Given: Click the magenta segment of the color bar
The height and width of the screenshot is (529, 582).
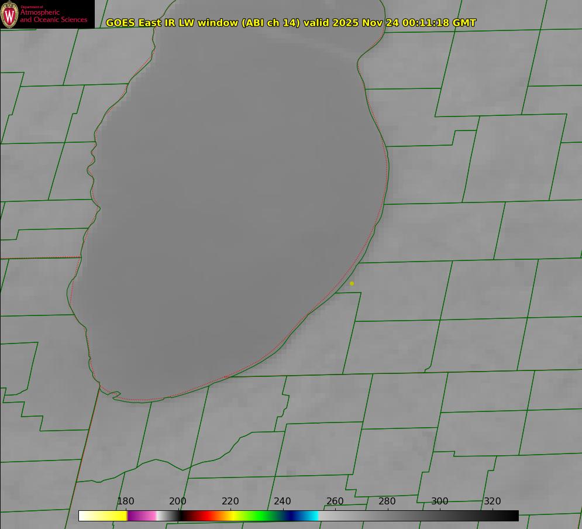Looking at the screenshot, I should [x=139, y=516].
